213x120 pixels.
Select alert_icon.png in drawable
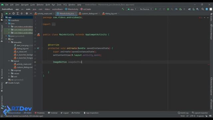[x=23, y=45]
